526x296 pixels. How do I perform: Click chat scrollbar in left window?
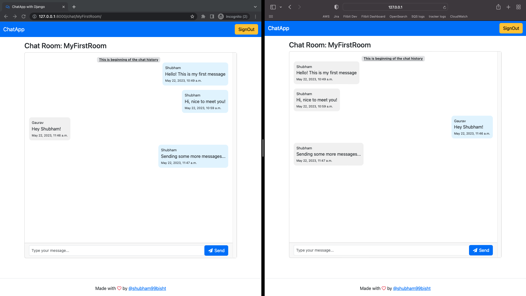(x=235, y=148)
